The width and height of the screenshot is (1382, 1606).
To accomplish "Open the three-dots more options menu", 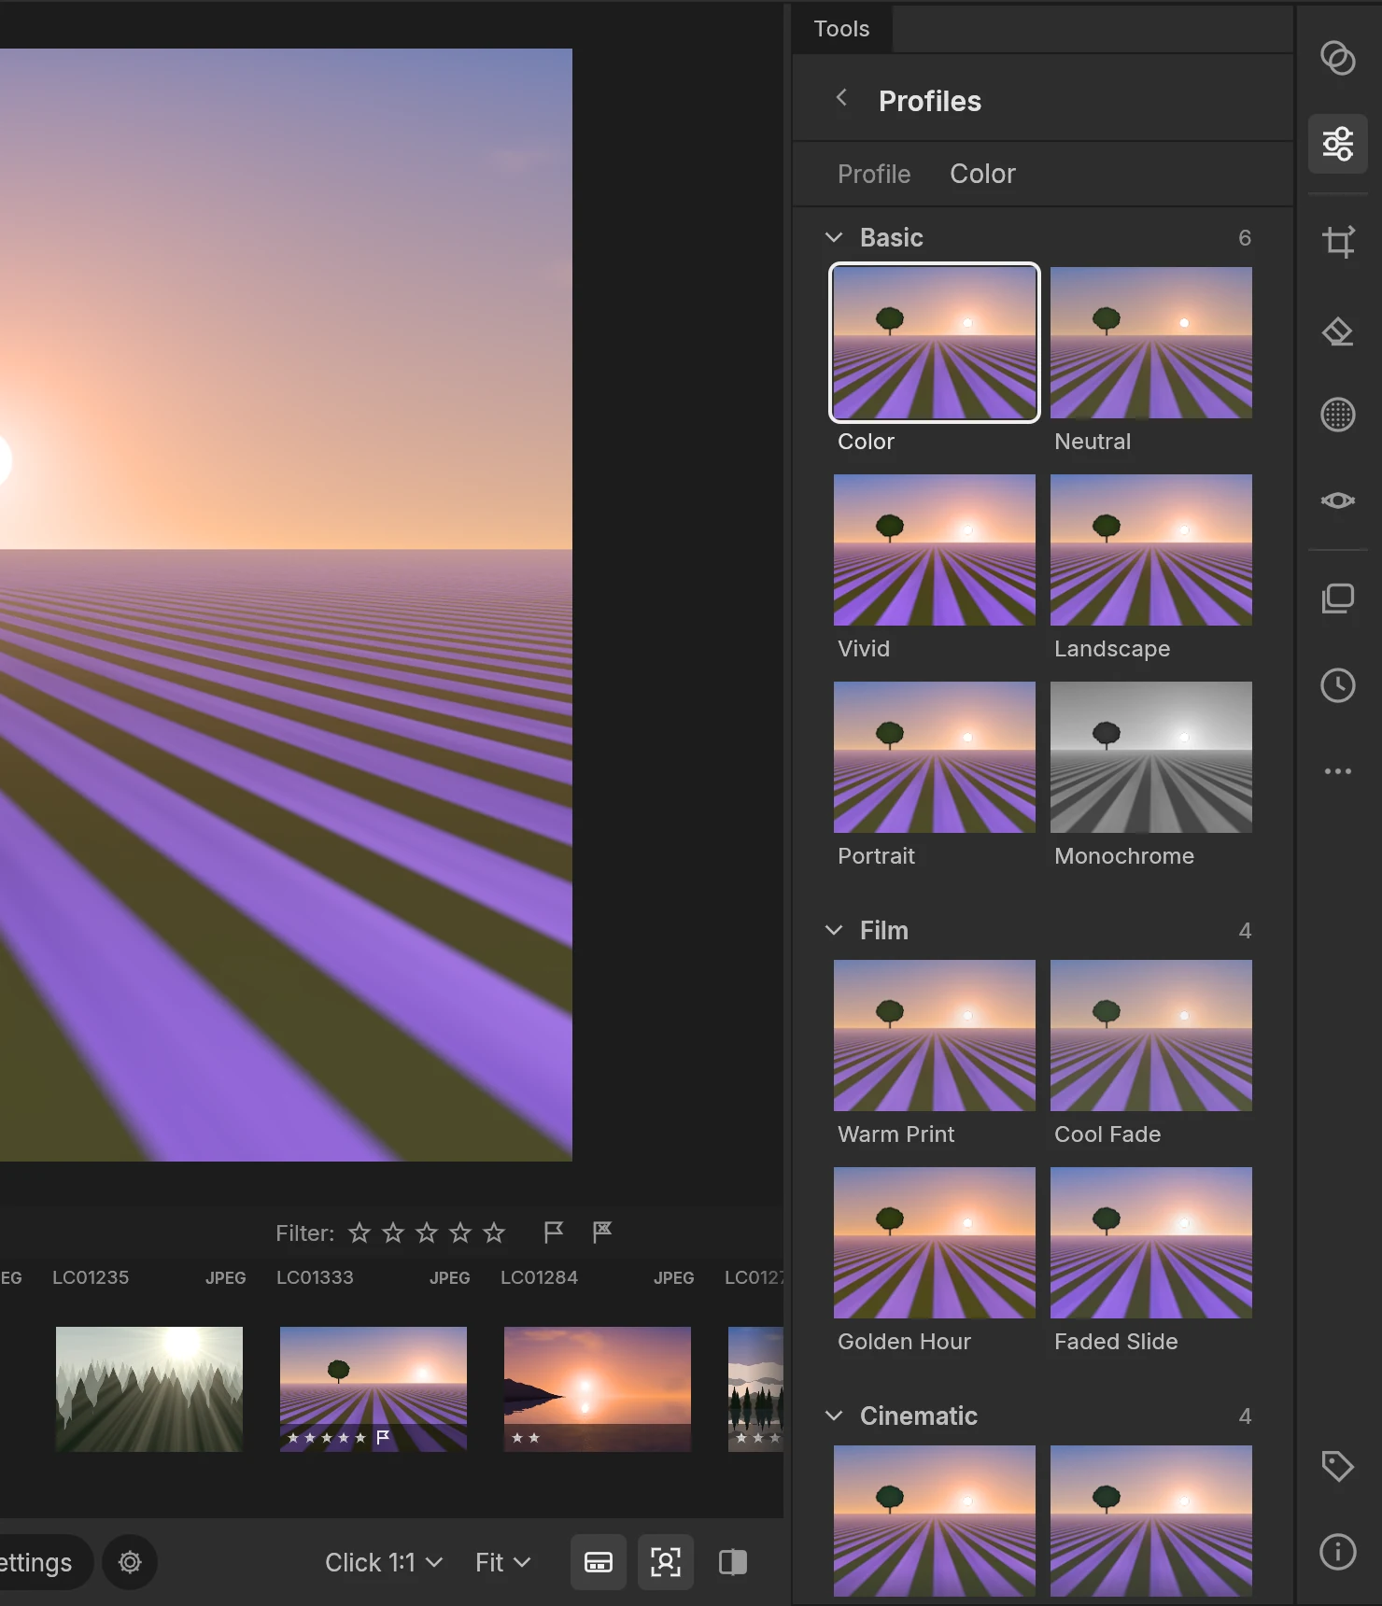I will pyautogui.click(x=1338, y=771).
